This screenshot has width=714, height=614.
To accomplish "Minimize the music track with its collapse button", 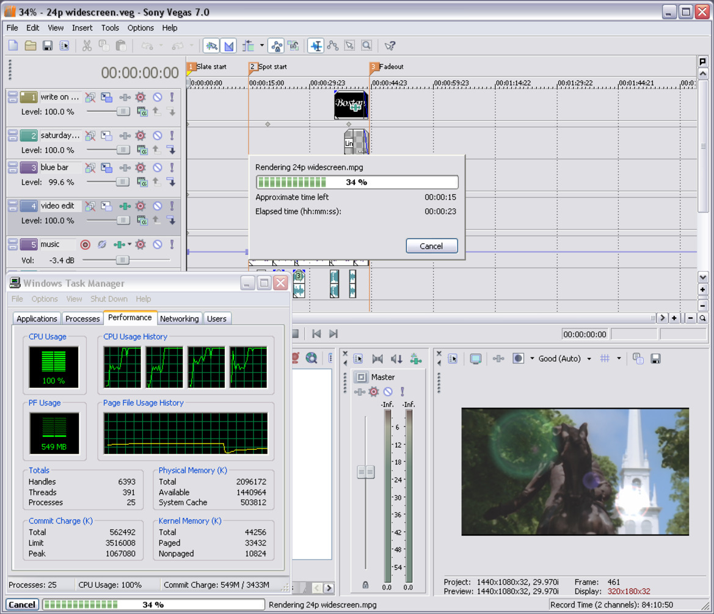I will 13,242.
